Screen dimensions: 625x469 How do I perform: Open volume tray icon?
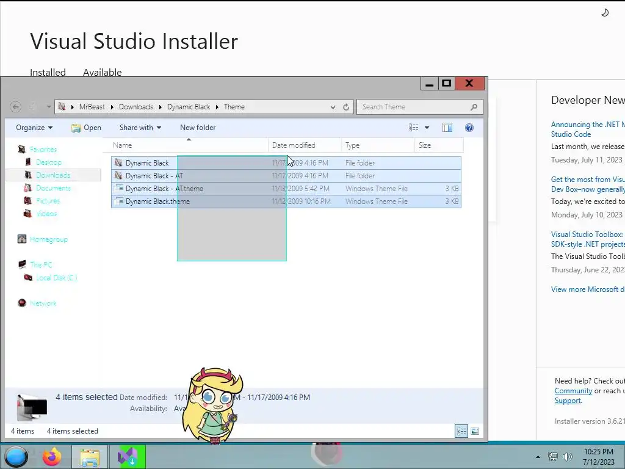(567, 457)
